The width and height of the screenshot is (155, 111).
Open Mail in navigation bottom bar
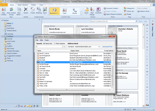coord(15,106)
